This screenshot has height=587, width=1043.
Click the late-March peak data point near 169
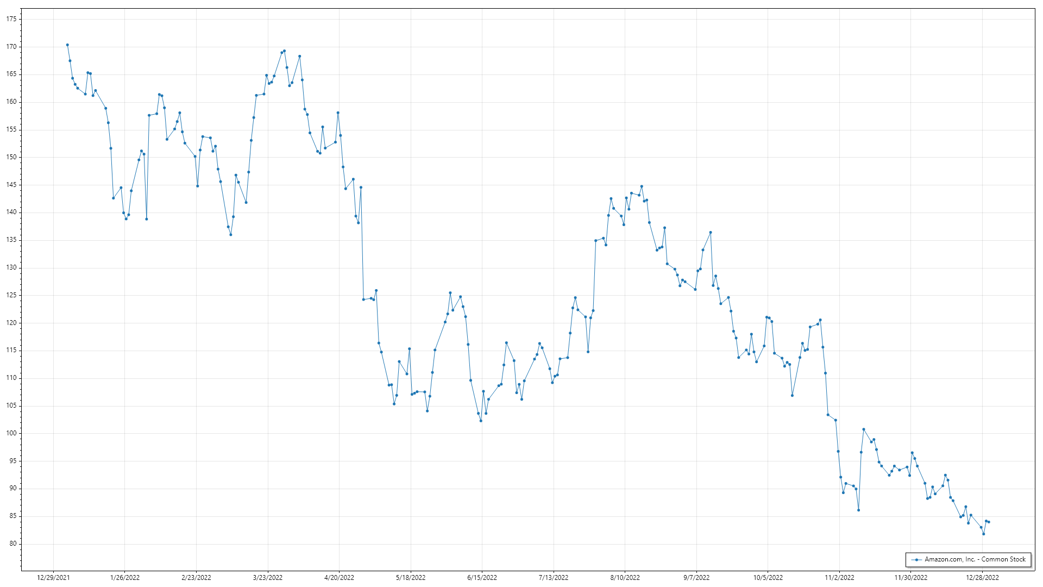point(284,51)
